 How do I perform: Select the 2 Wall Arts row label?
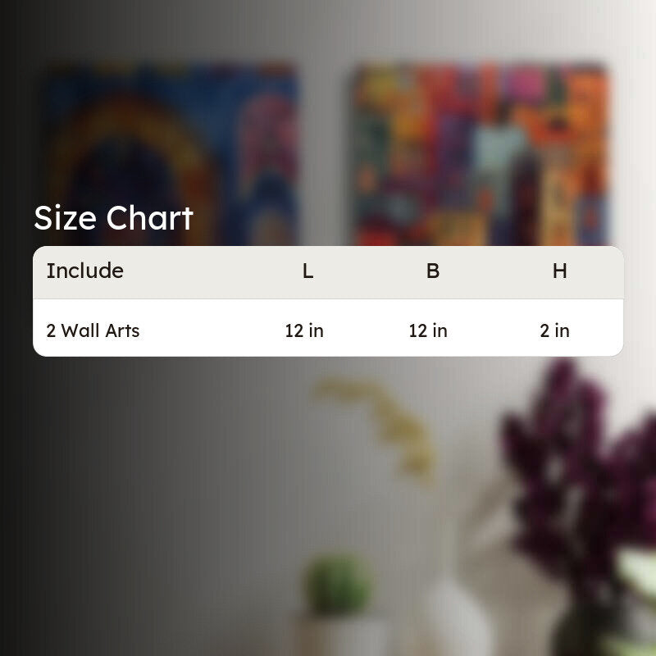93,330
